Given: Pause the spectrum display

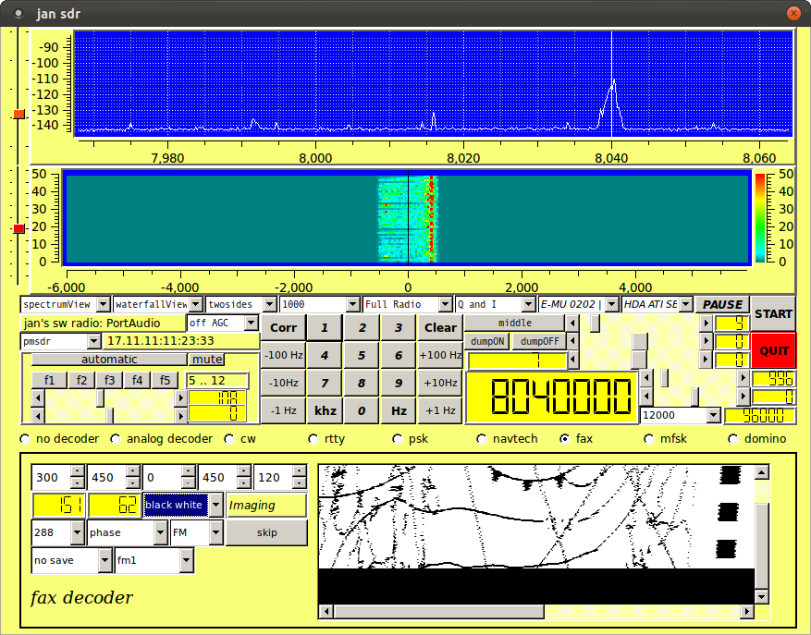Looking at the screenshot, I should (722, 304).
